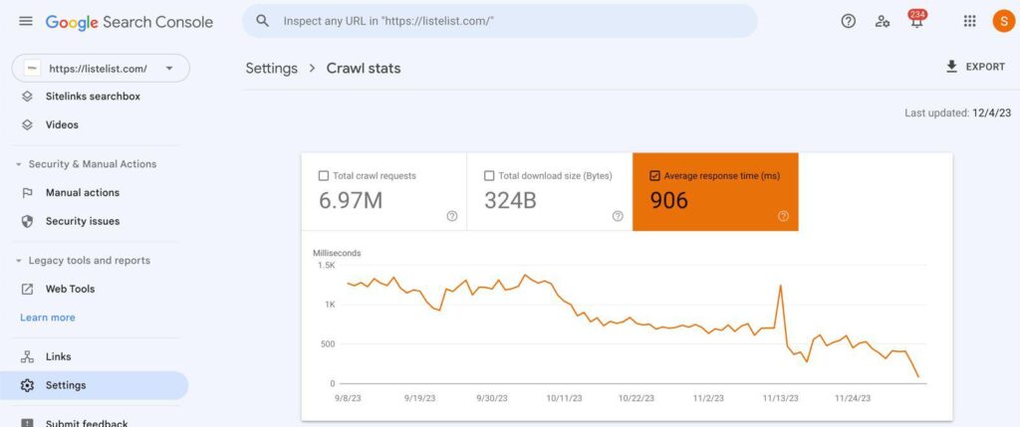The height and width of the screenshot is (427, 1020).
Task: Enable the Total crawl requests checkbox
Action: coord(324,175)
